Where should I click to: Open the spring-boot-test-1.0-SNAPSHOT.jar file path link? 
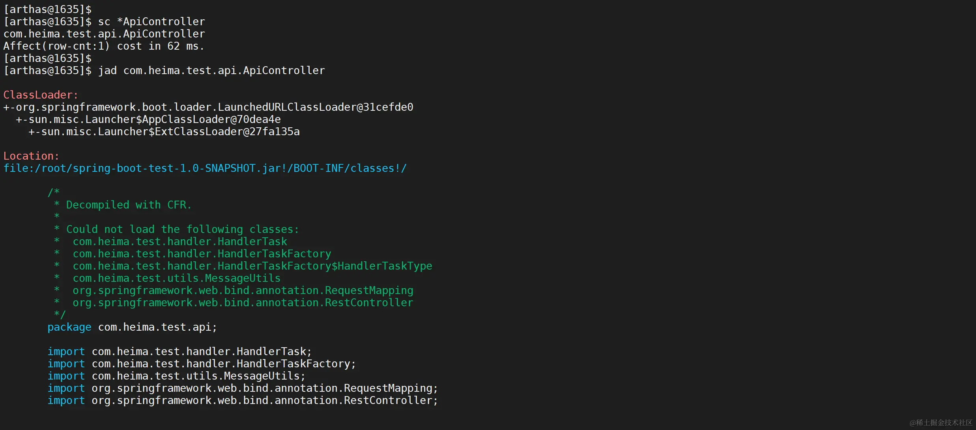tap(205, 168)
